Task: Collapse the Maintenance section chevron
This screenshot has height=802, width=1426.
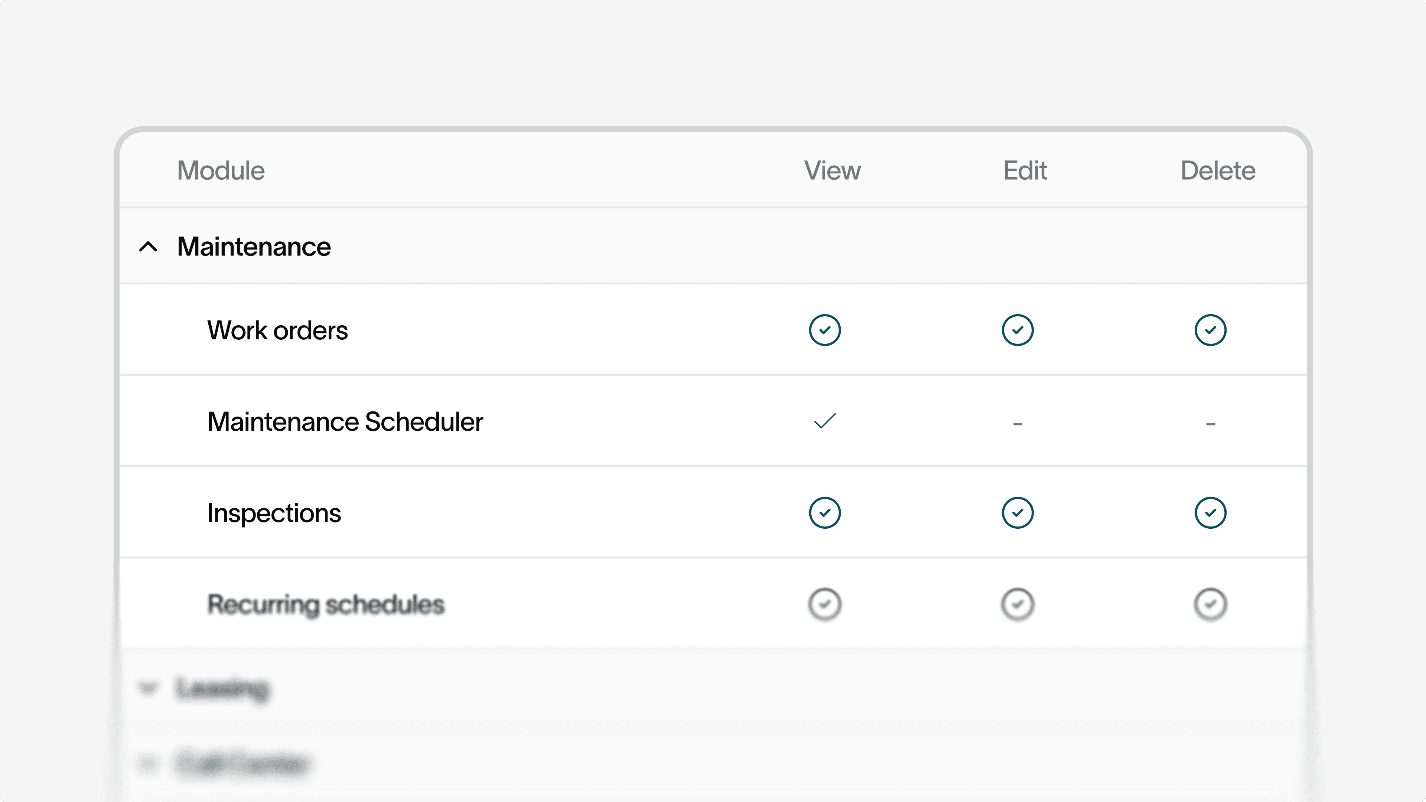Action: 148,246
